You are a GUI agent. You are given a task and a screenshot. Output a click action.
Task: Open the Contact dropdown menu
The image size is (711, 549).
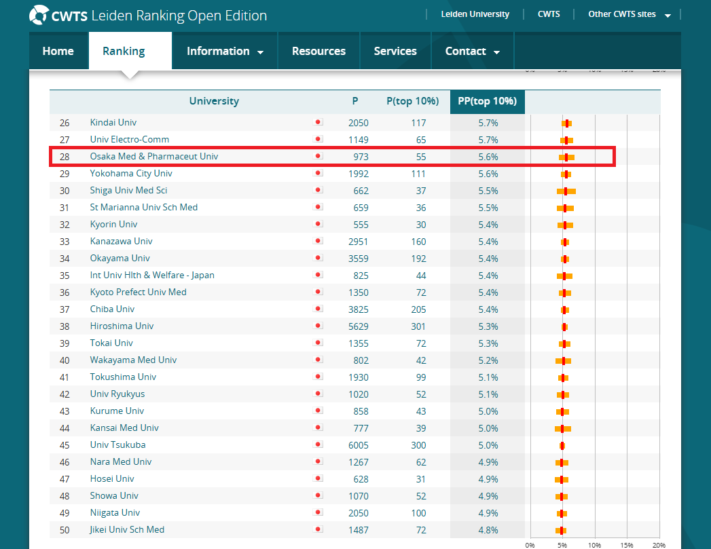[x=472, y=51]
